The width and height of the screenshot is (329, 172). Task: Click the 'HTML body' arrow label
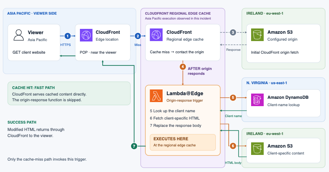coord(233,163)
